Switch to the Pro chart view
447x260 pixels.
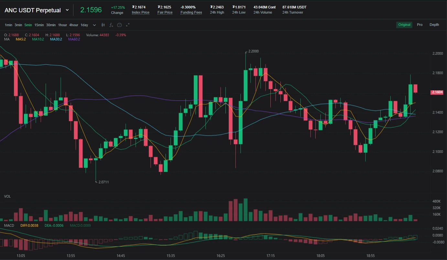(x=420, y=25)
